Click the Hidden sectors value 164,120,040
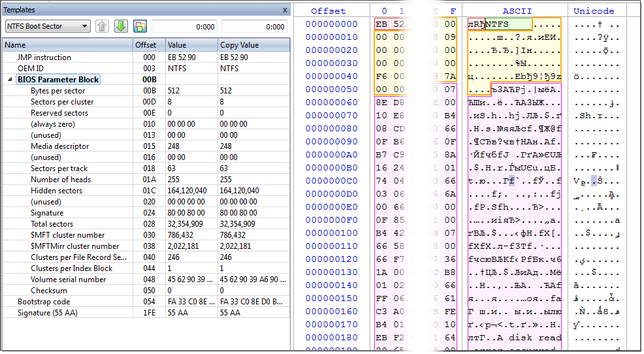The height and width of the screenshot is (354, 644). (187, 191)
